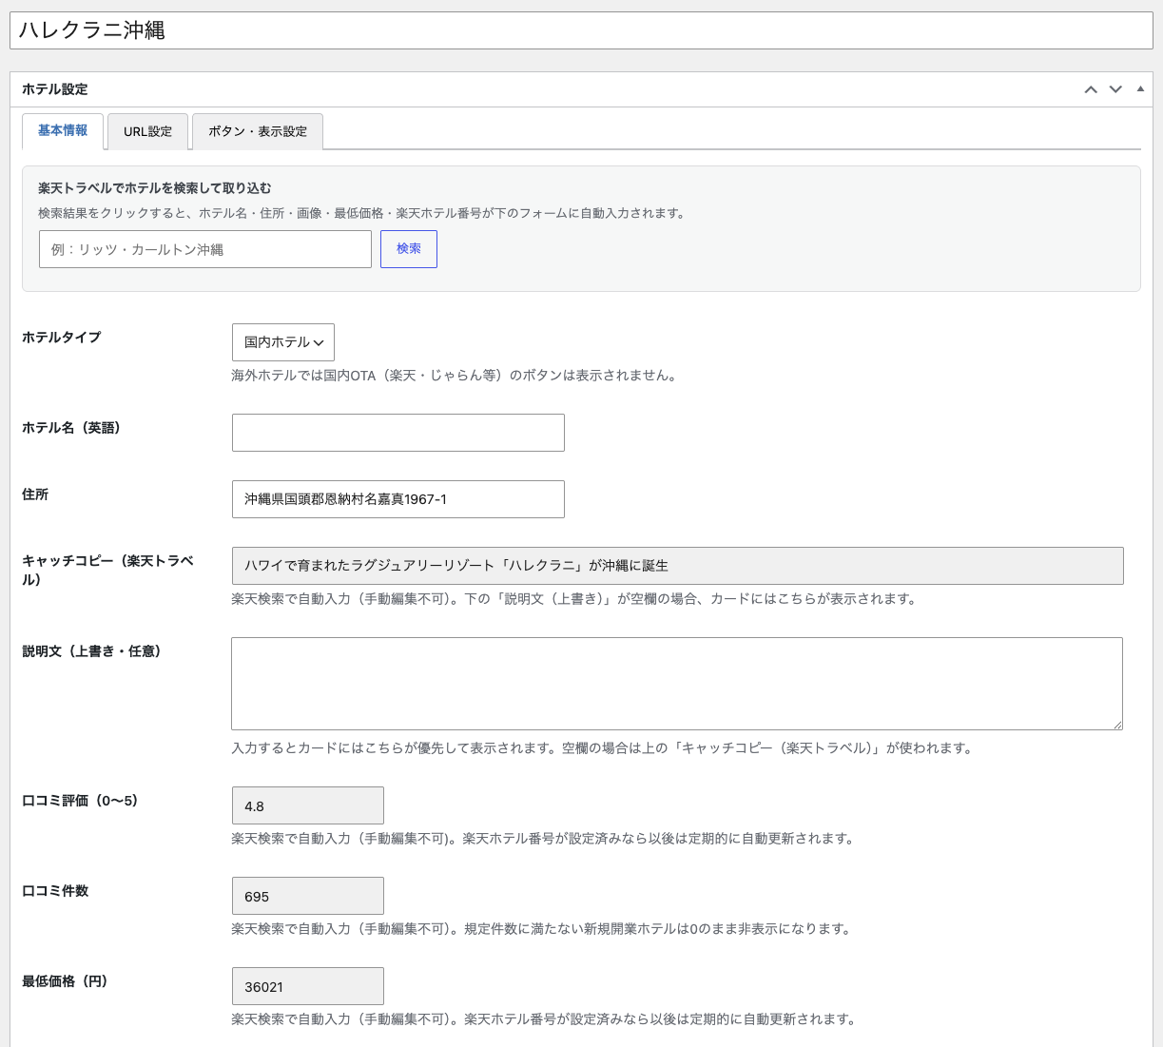1163x1047 pixels.
Task: Click into the 説明文(上書き・任意) textarea
Action: pyautogui.click(x=677, y=684)
